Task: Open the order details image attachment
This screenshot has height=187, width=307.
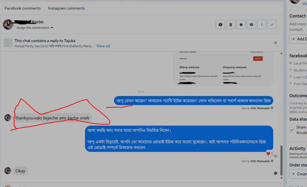Action: tap(221, 67)
